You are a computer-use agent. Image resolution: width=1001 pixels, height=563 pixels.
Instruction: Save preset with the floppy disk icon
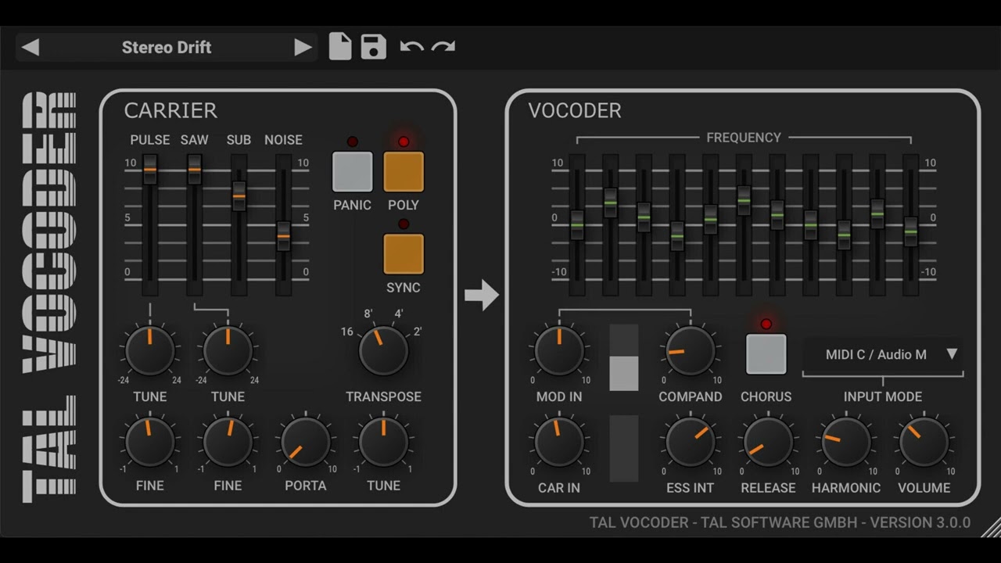click(374, 47)
